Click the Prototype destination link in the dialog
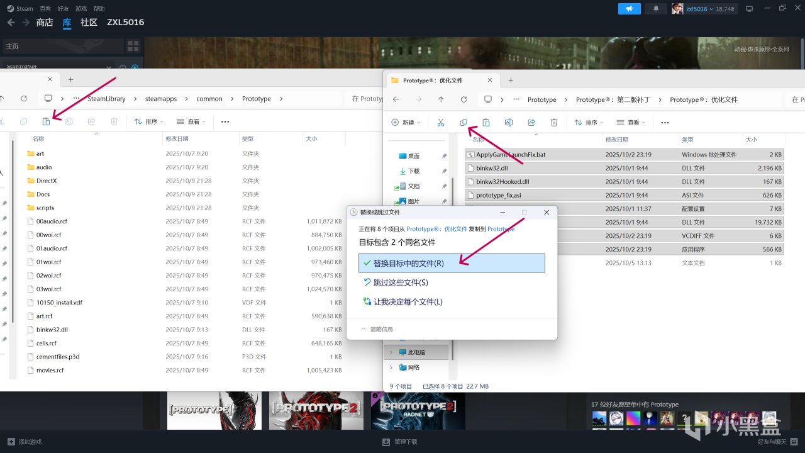The height and width of the screenshot is (453, 805). [x=501, y=229]
